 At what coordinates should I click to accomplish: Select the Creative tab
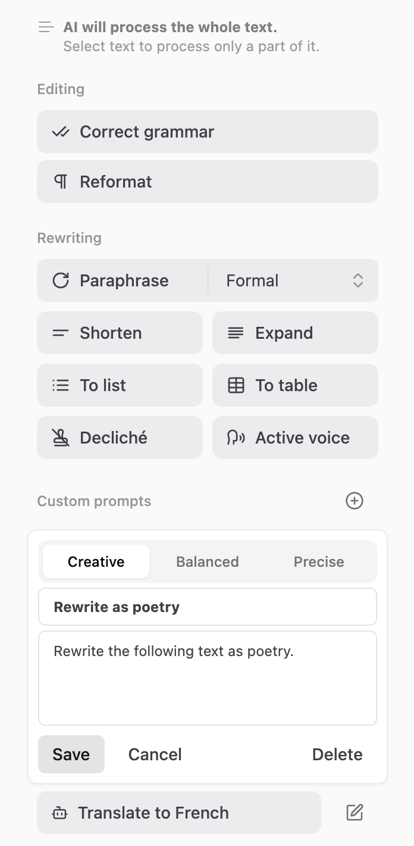click(96, 561)
